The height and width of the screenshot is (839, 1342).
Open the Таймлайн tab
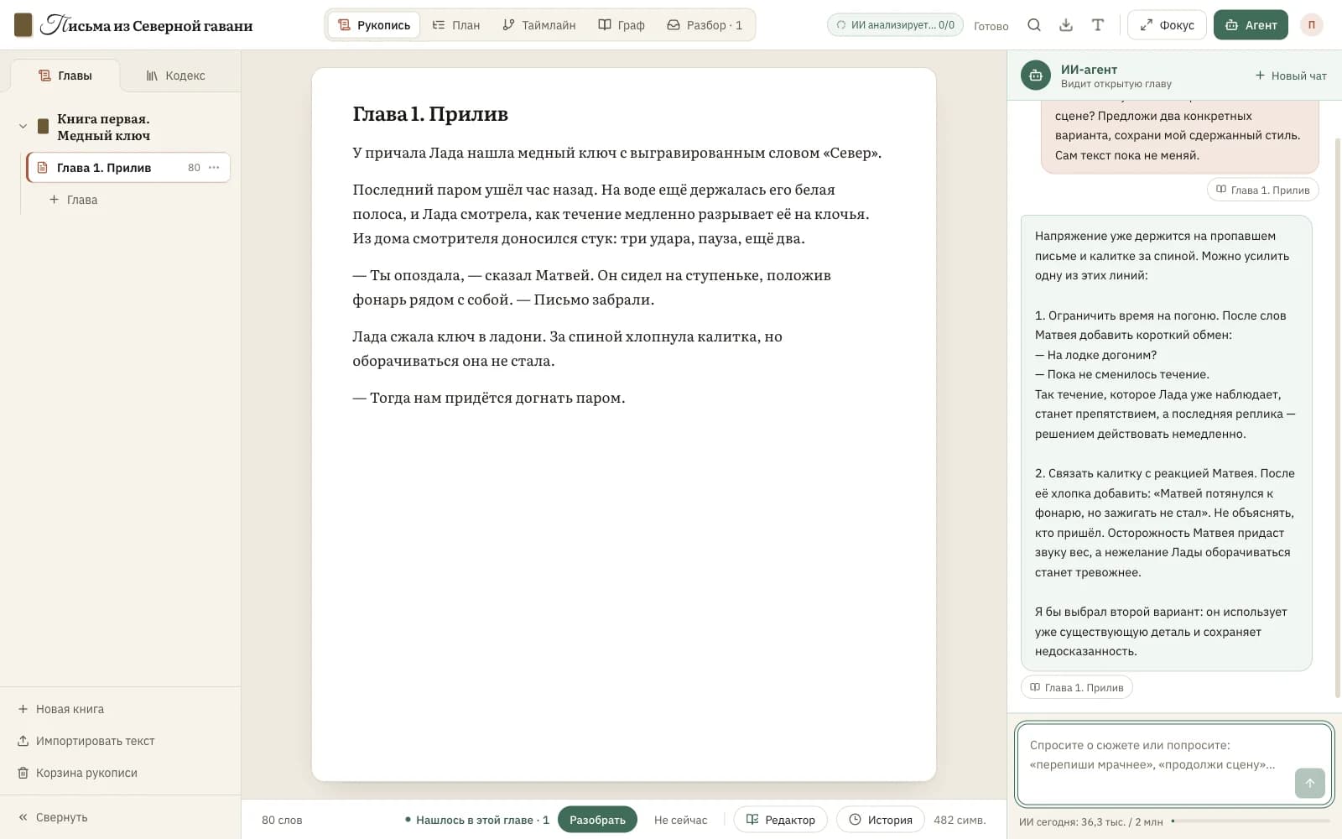coord(539,25)
